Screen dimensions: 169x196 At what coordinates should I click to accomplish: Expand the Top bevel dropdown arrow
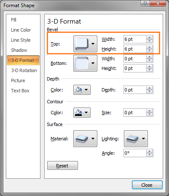(x=93, y=44)
